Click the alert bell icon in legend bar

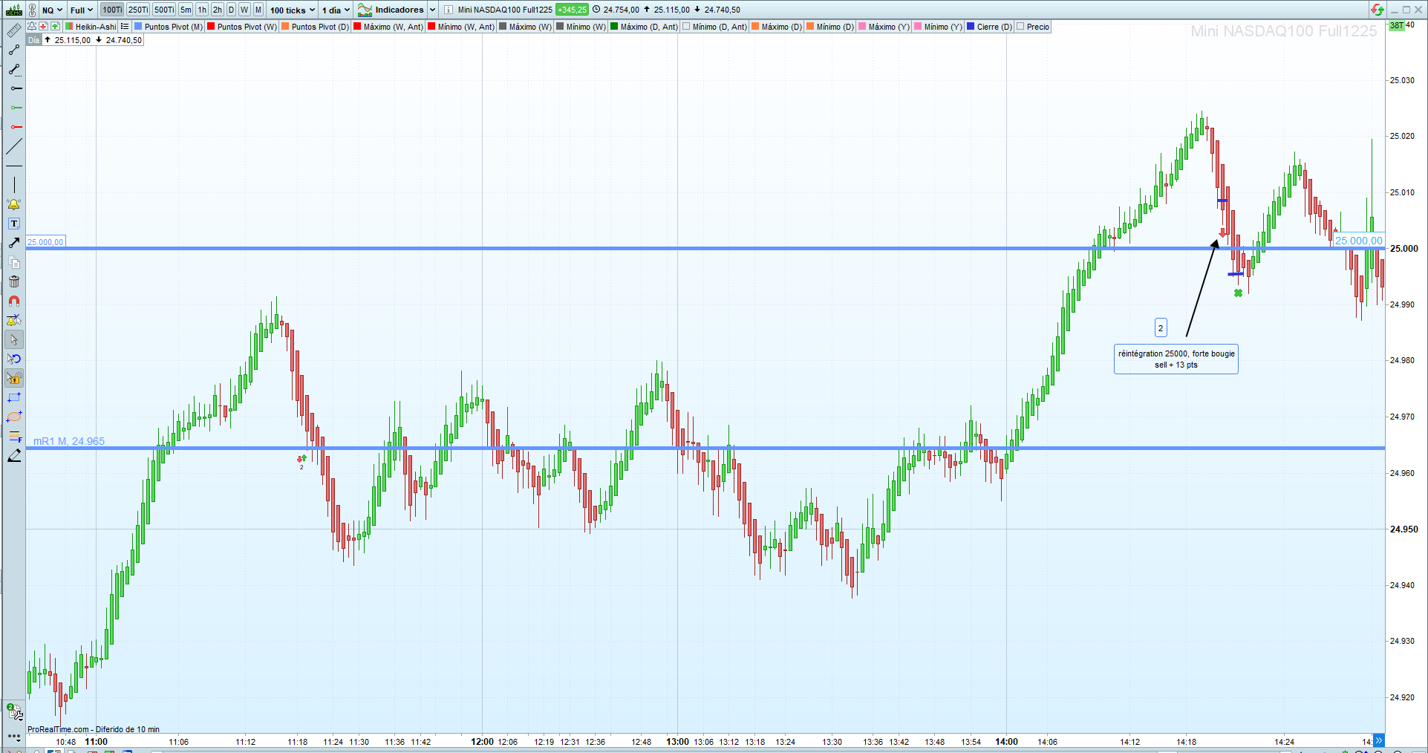[32, 27]
